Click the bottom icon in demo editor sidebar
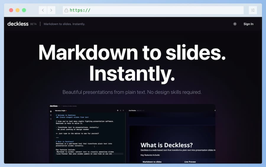The image size is (266, 167). (x=51, y=119)
